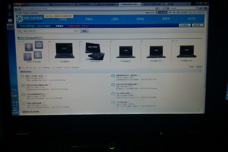This screenshot has width=228, height=152.
Task: Open the new tab plus button
Action: click(189, 4)
